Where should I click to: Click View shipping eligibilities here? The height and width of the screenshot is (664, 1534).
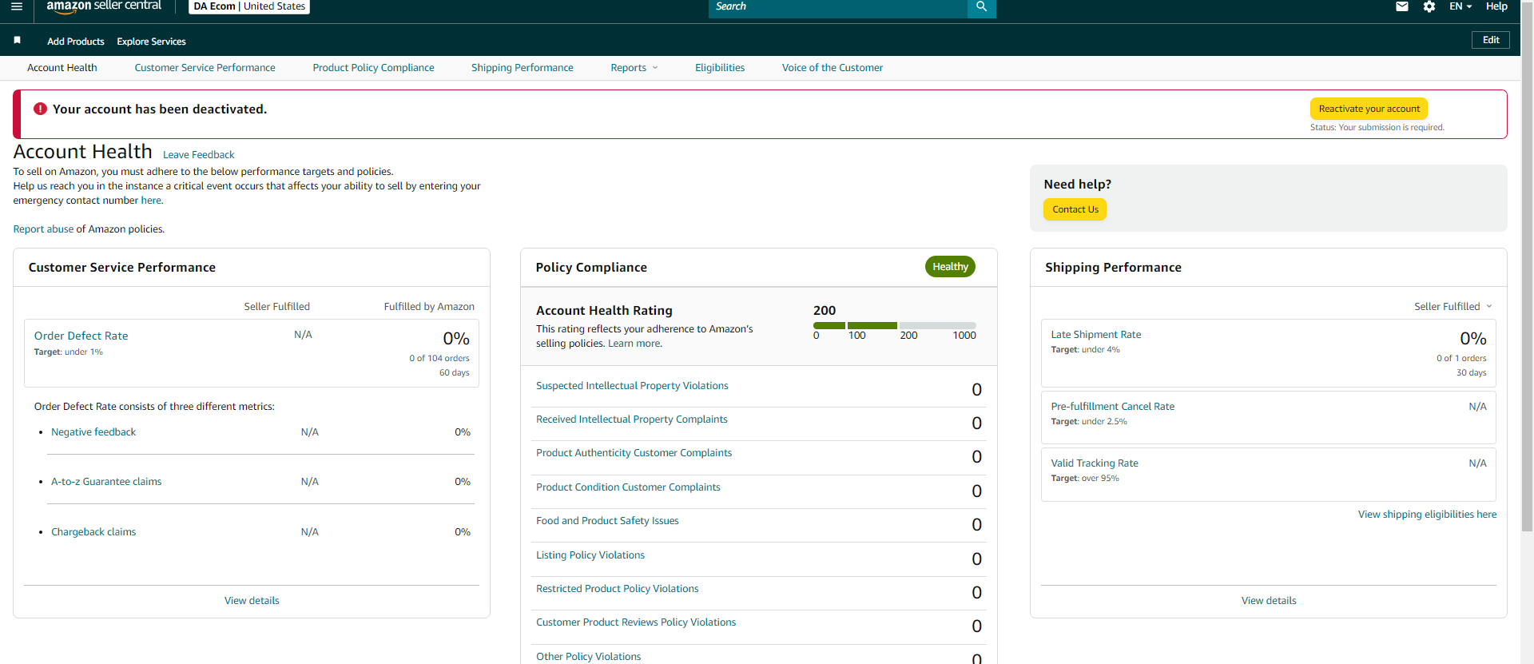tap(1427, 515)
